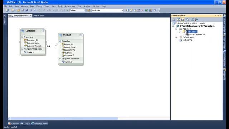Open the Mapping Details panel
The image size is (229, 129).
39,124
